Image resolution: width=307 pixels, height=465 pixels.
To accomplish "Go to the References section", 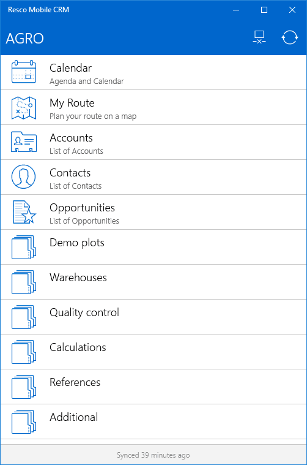I will tap(153, 387).
